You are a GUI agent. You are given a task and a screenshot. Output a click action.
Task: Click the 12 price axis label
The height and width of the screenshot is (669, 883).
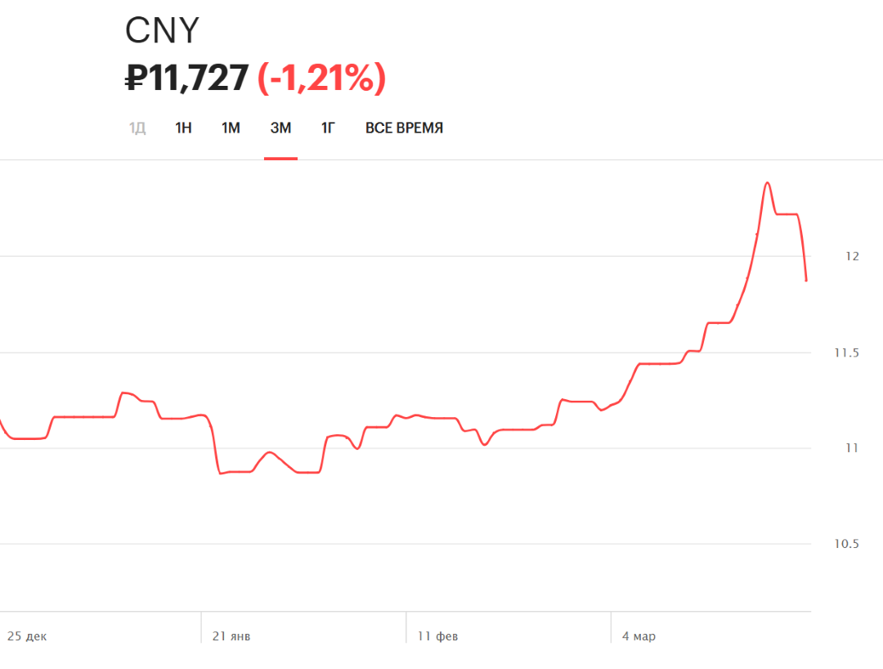pyautogui.click(x=853, y=256)
